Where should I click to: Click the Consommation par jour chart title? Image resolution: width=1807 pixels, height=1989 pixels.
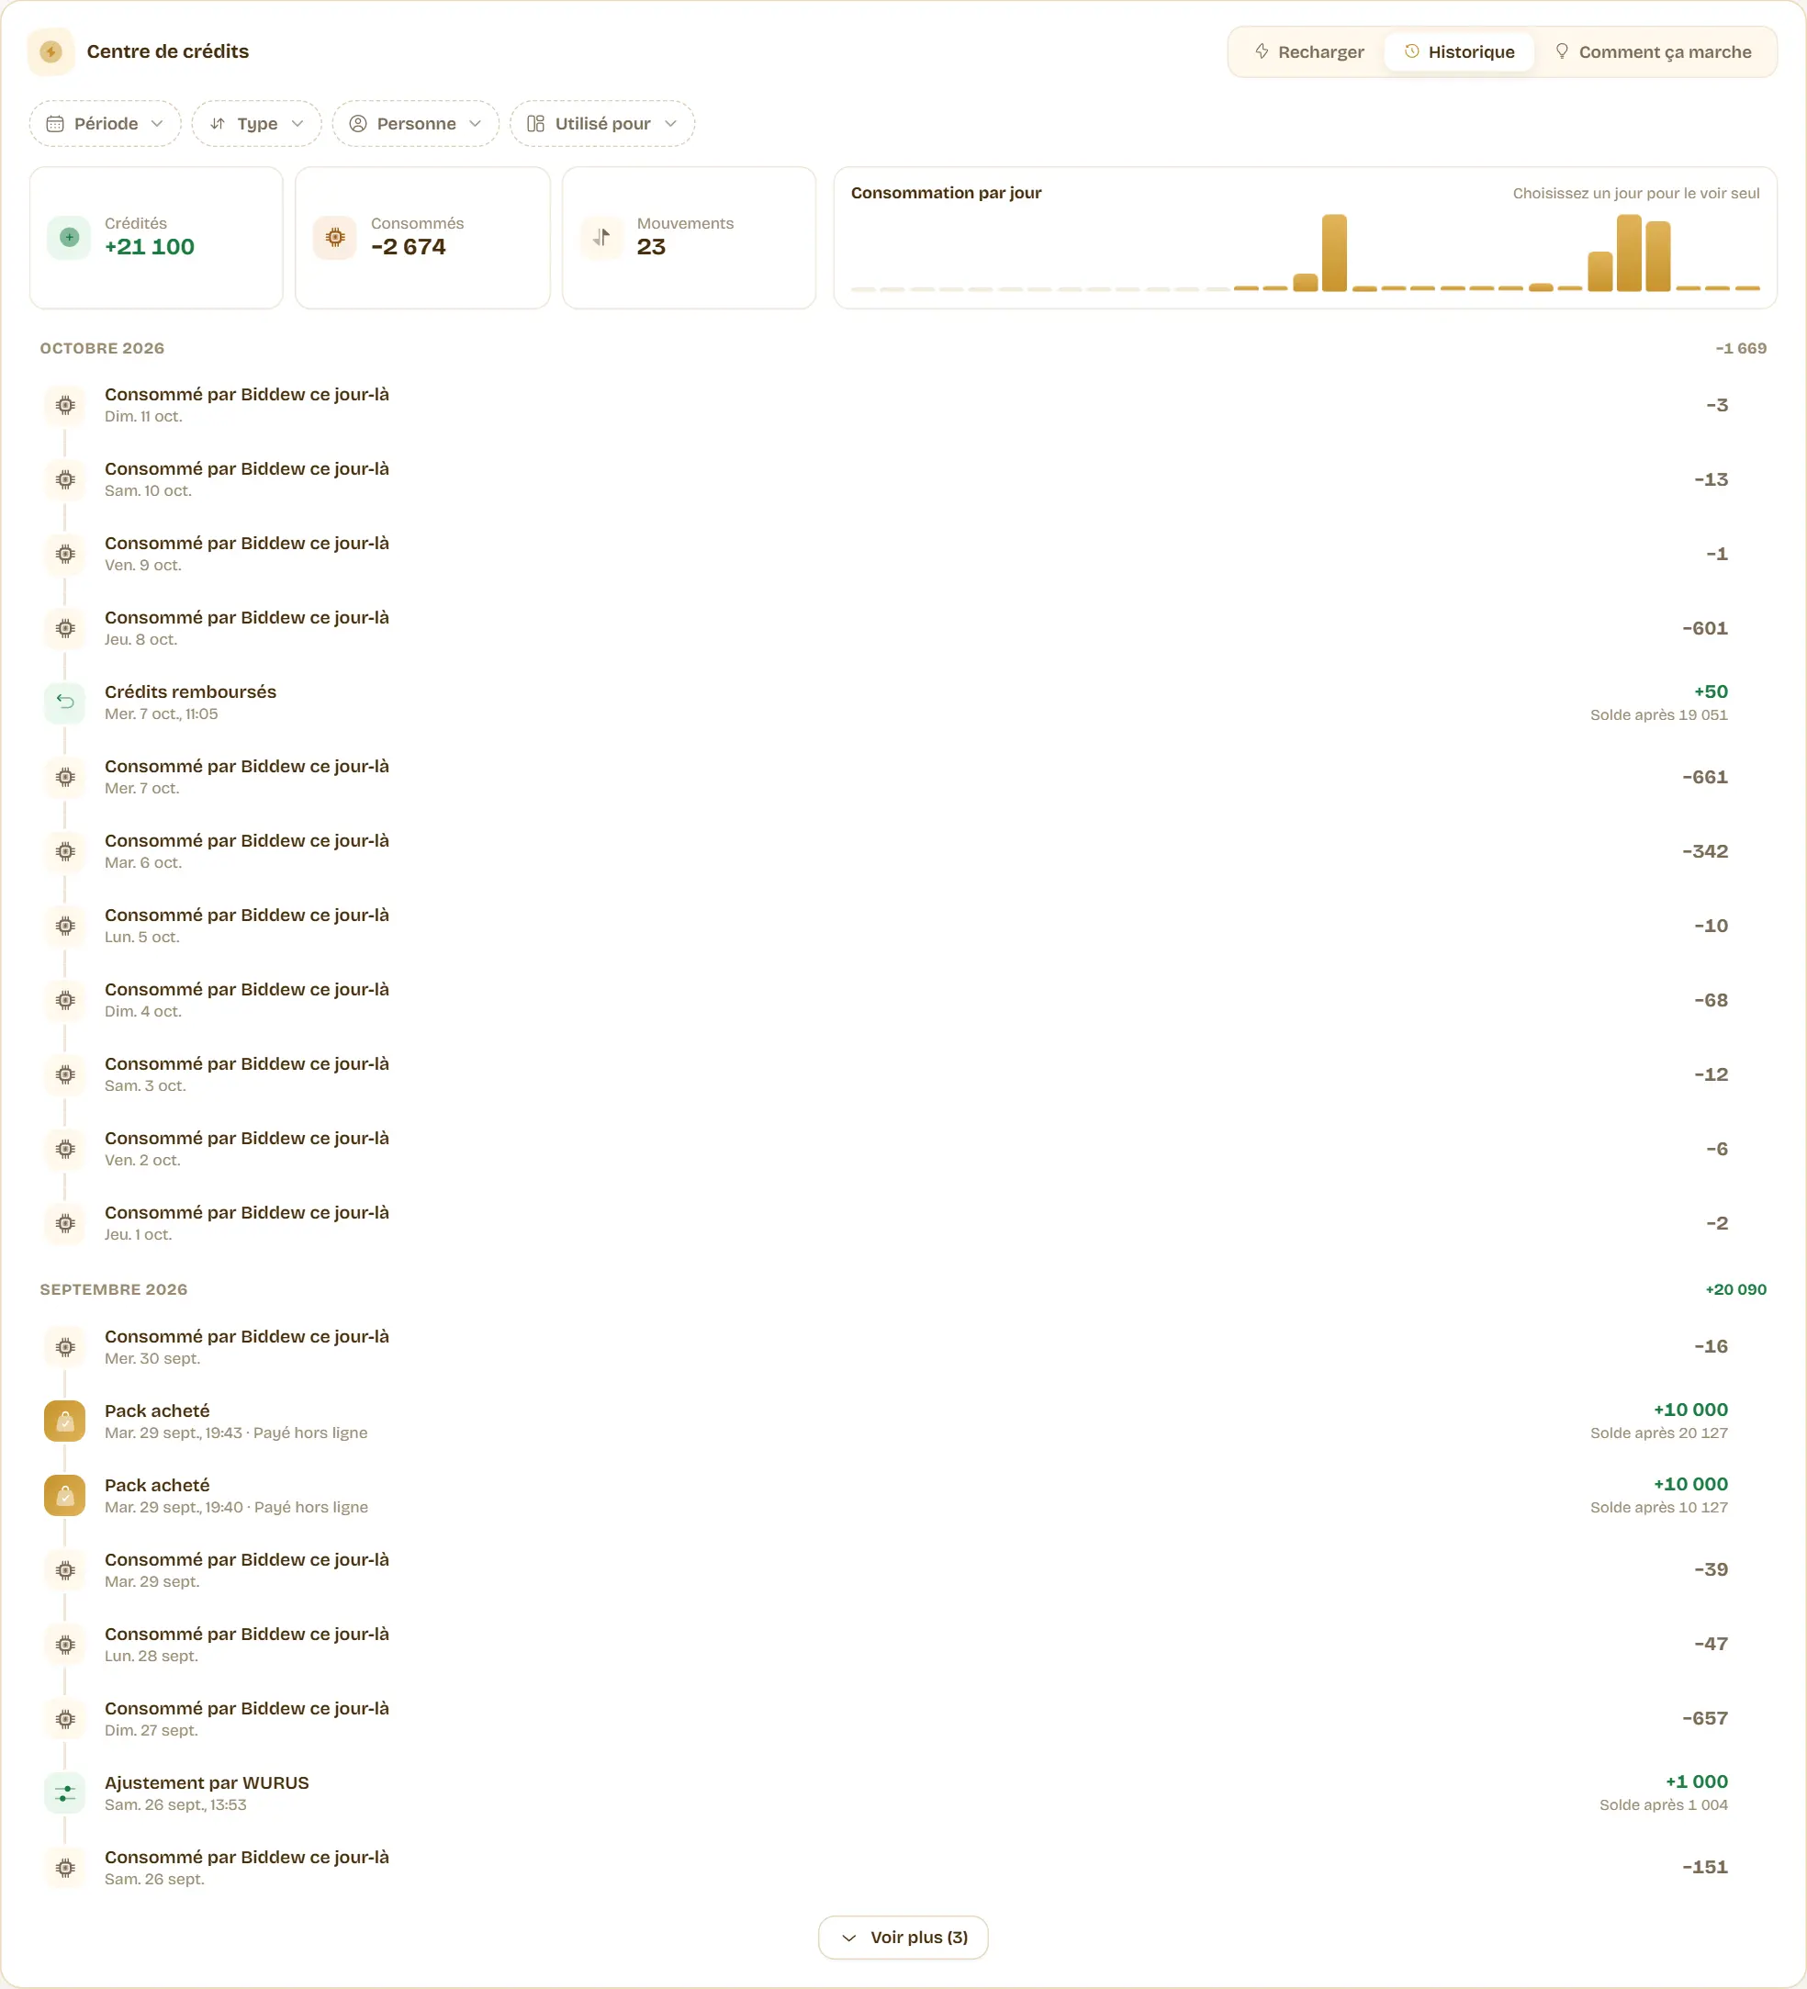(946, 193)
